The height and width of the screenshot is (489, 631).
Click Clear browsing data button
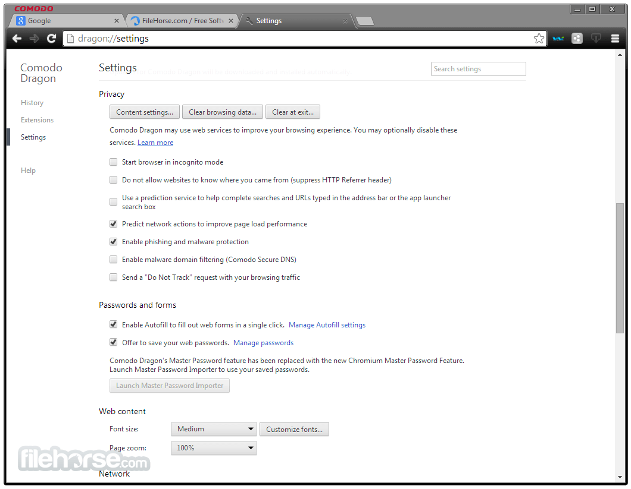(223, 112)
